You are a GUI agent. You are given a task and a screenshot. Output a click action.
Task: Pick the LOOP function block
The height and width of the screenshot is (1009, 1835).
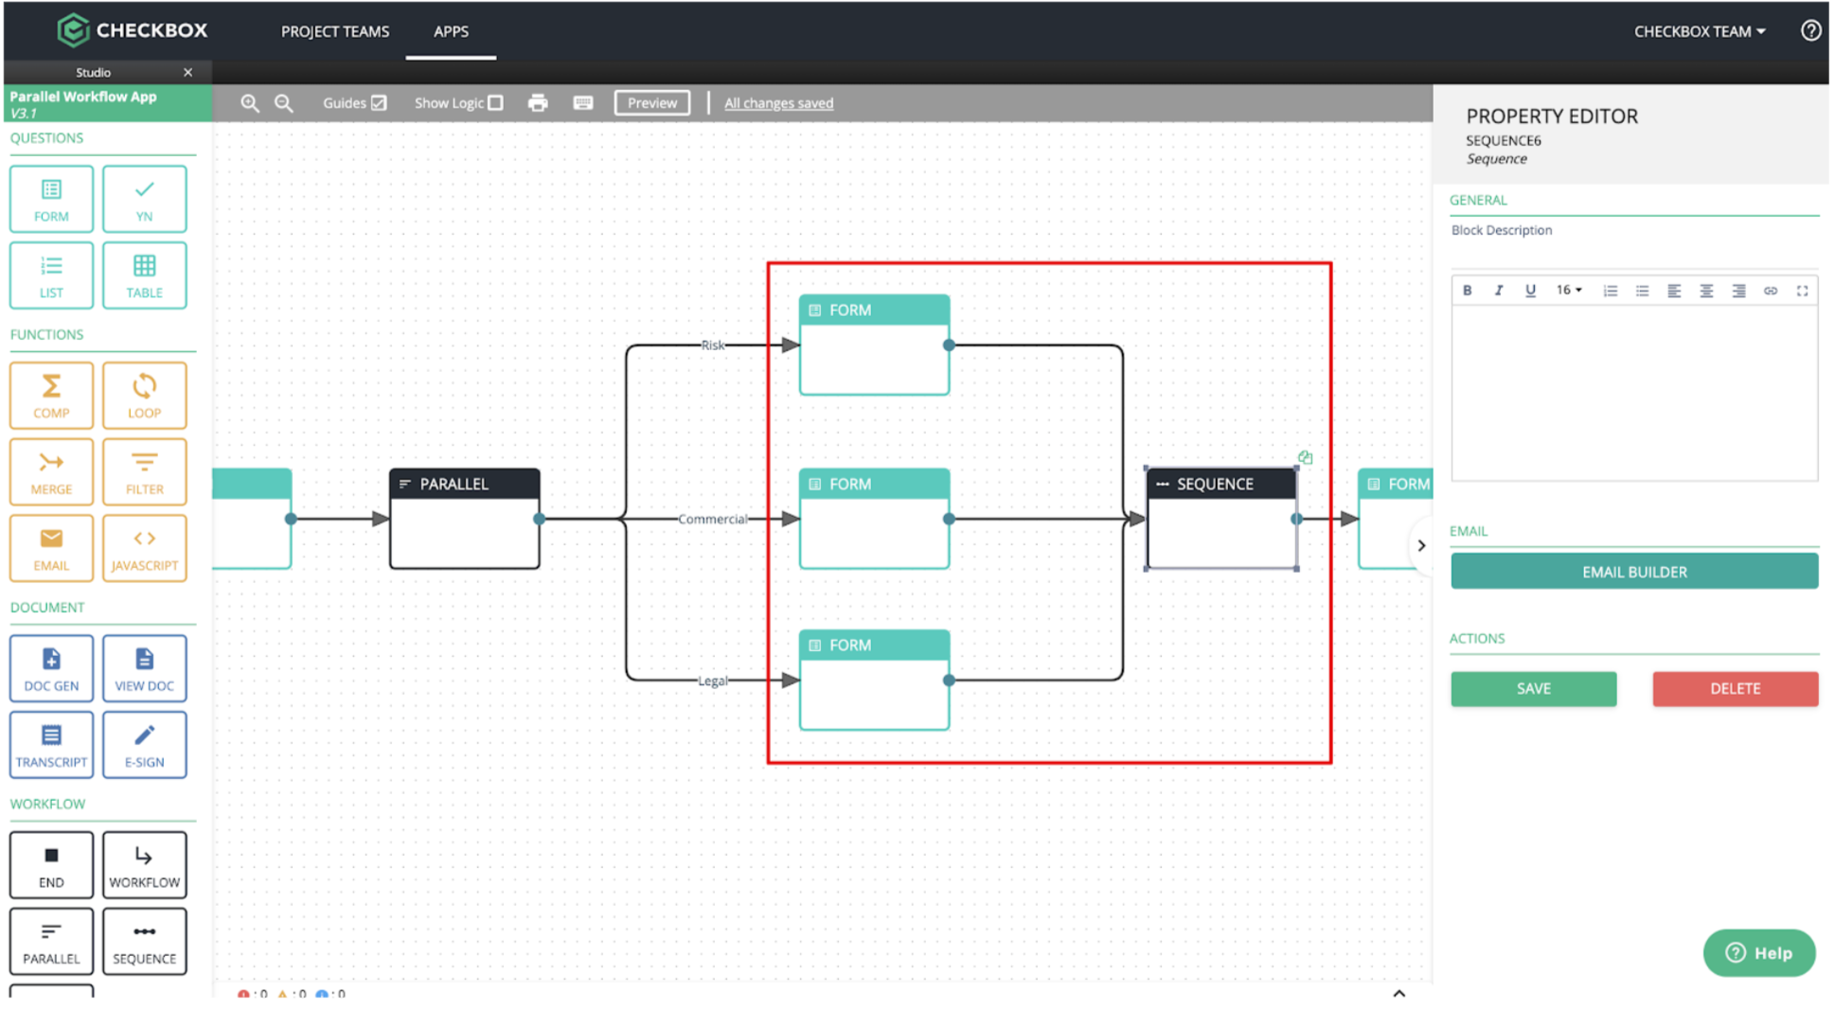[x=144, y=396]
